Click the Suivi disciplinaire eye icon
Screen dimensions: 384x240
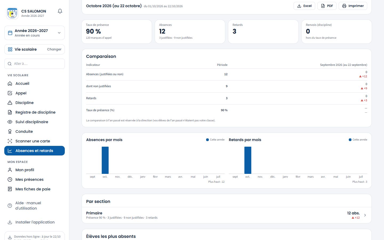[x=10, y=122]
